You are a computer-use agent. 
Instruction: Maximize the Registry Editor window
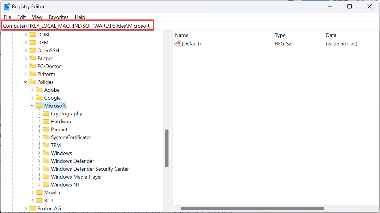pyautogui.click(x=350, y=6)
